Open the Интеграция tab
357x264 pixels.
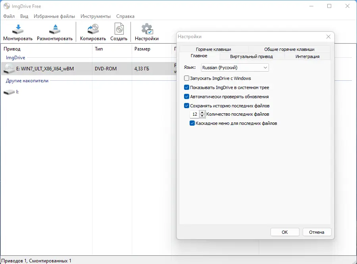tap(307, 56)
